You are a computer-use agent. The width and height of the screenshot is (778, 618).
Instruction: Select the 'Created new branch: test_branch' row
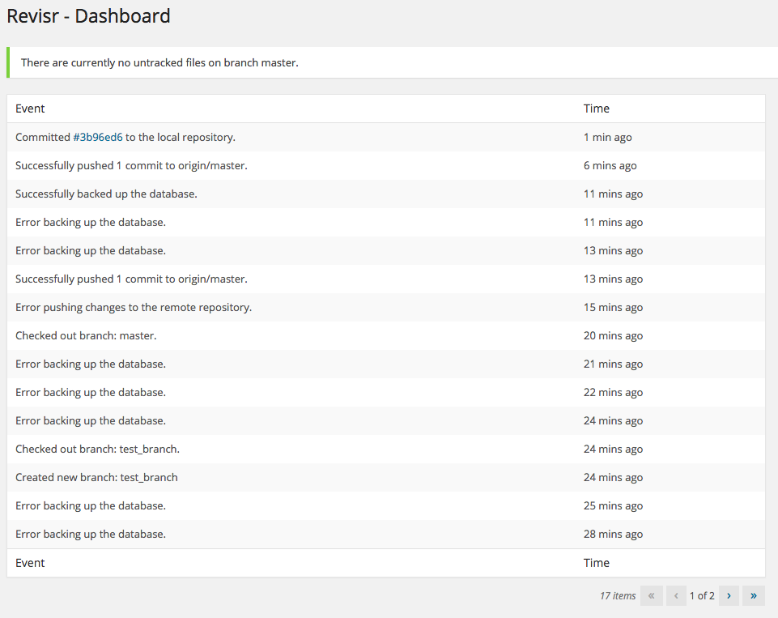pyautogui.click(x=96, y=478)
